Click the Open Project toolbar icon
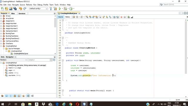Image resolution: width=188 pixels, height=106 pixels. click(x=11, y=9)
